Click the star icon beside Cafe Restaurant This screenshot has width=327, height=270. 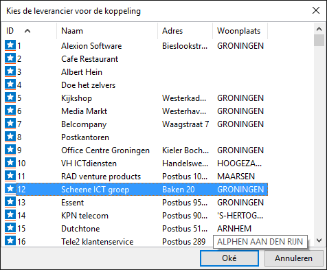[10, 58]
